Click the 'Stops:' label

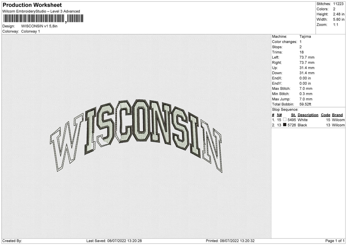click(277, 47)
